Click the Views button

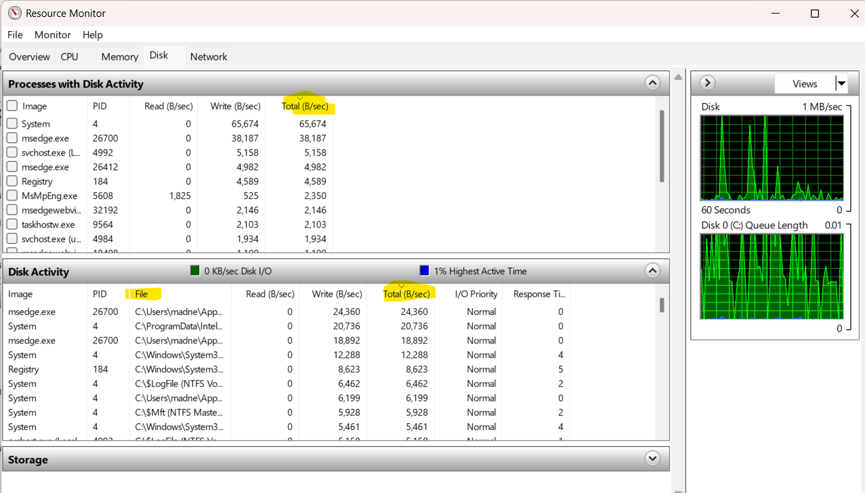(x=805, y=84)
